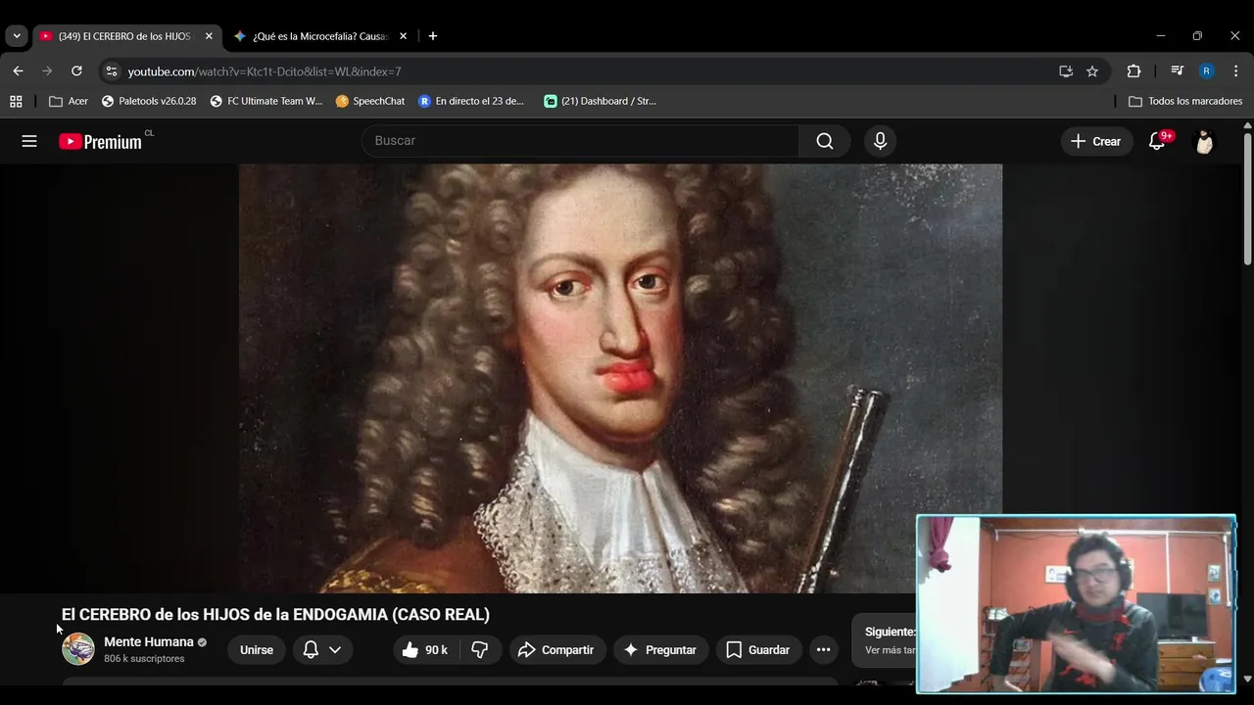Close the EL CEREBRO de los HIJOS tab

[209, 36]
